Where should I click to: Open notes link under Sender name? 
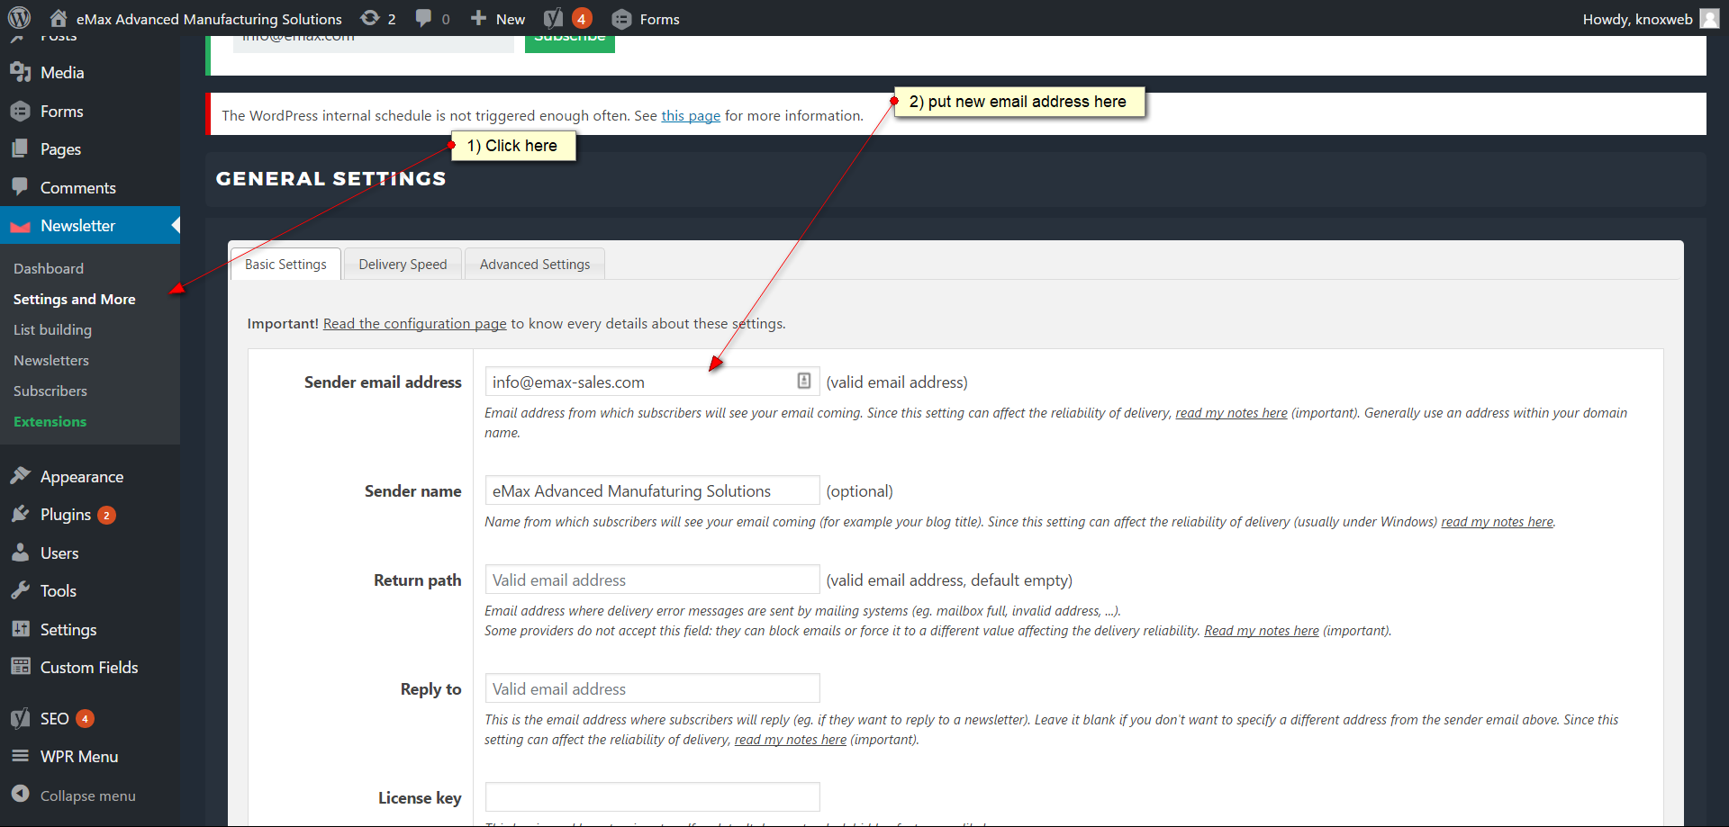[1497, 522]
